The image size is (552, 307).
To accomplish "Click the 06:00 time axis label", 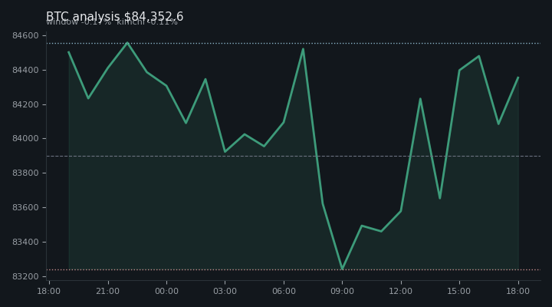I will [284, 291].
